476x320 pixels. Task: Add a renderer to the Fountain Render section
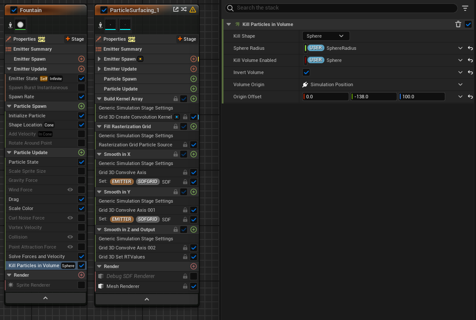pyautogui.click(x=81, y=275)
